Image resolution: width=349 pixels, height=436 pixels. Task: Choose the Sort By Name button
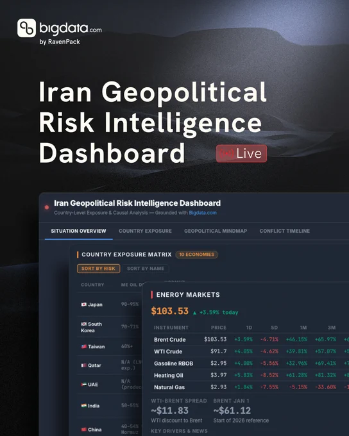tap(146, 268)
